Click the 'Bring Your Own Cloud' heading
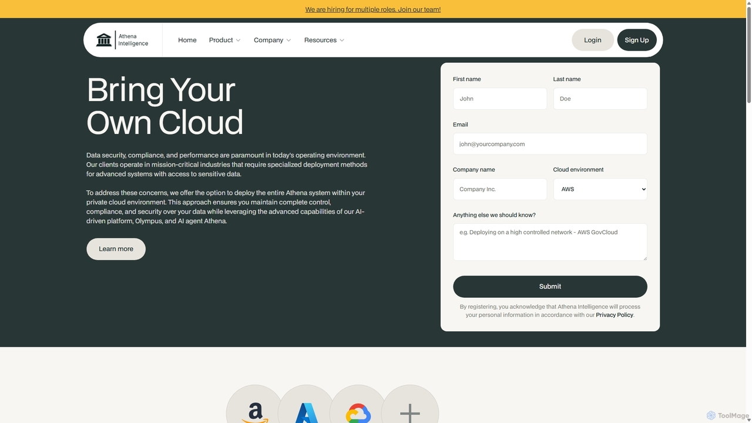This screenshot has height=423, width=752. [x=164, y=106]
